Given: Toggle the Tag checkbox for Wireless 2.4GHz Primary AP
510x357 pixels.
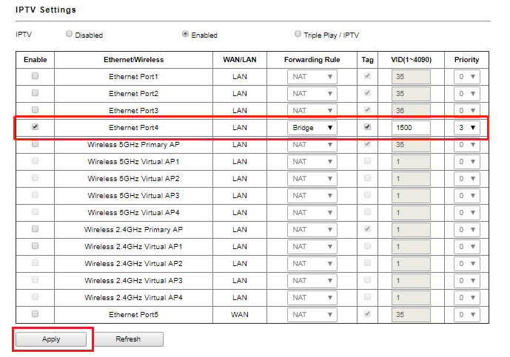Looking at the screenshot, I should (367, 228).
